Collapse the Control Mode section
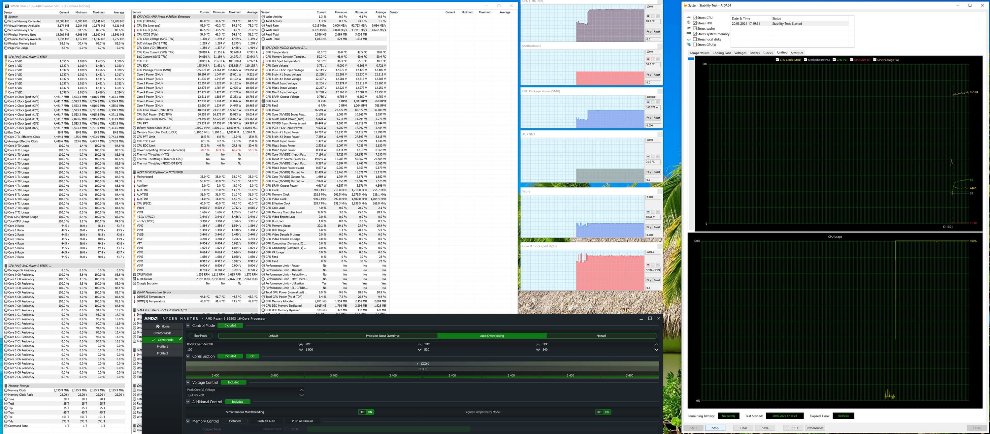This screenshot has height=434, width=990. tap(188, 325)
